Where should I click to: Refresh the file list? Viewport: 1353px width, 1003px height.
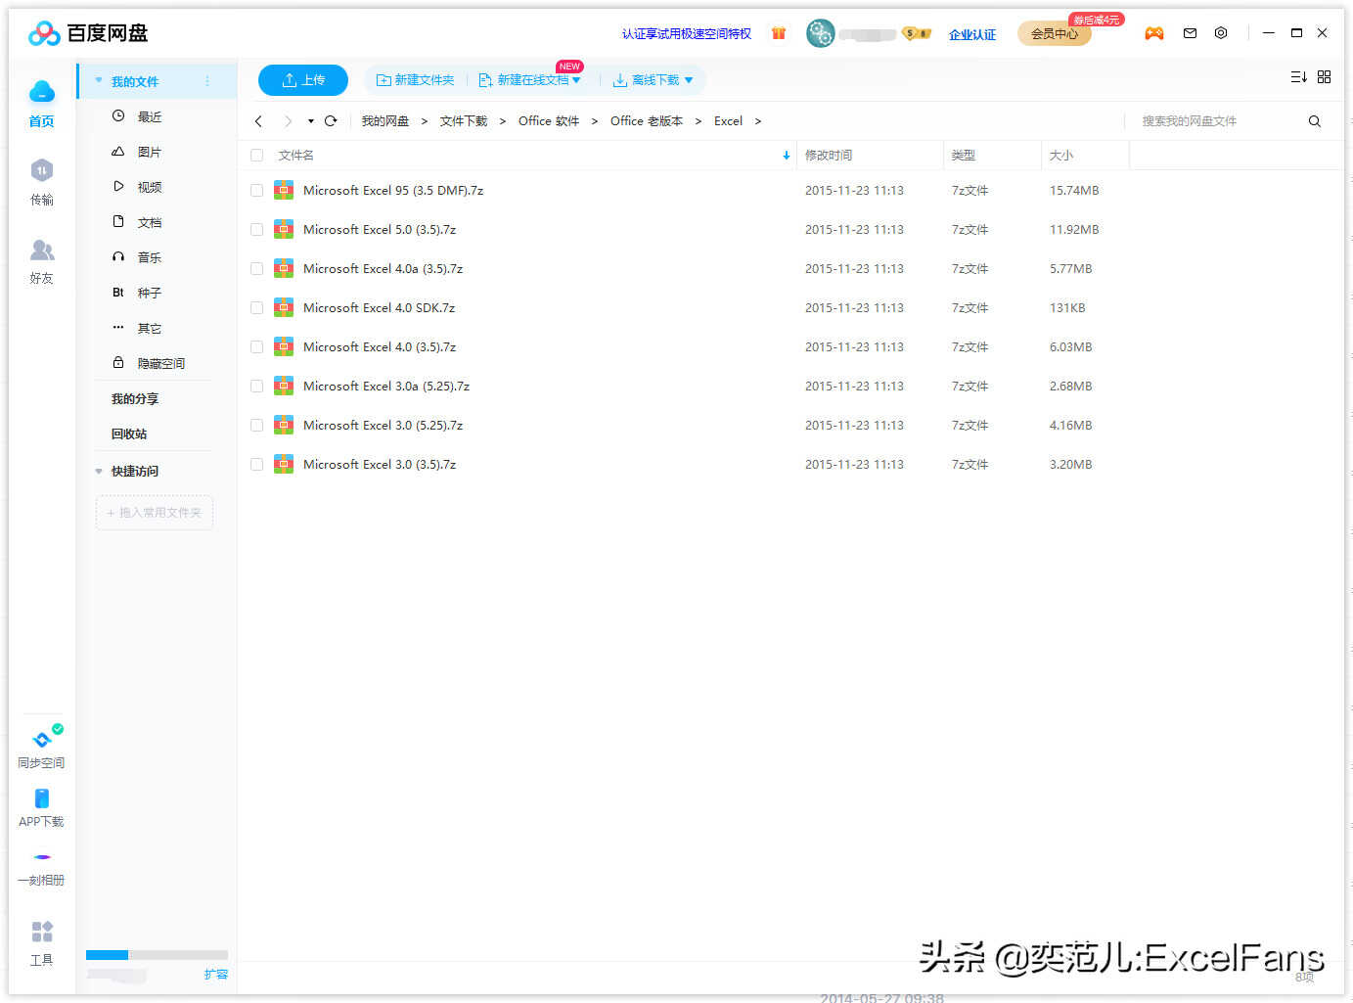(331, 121)
